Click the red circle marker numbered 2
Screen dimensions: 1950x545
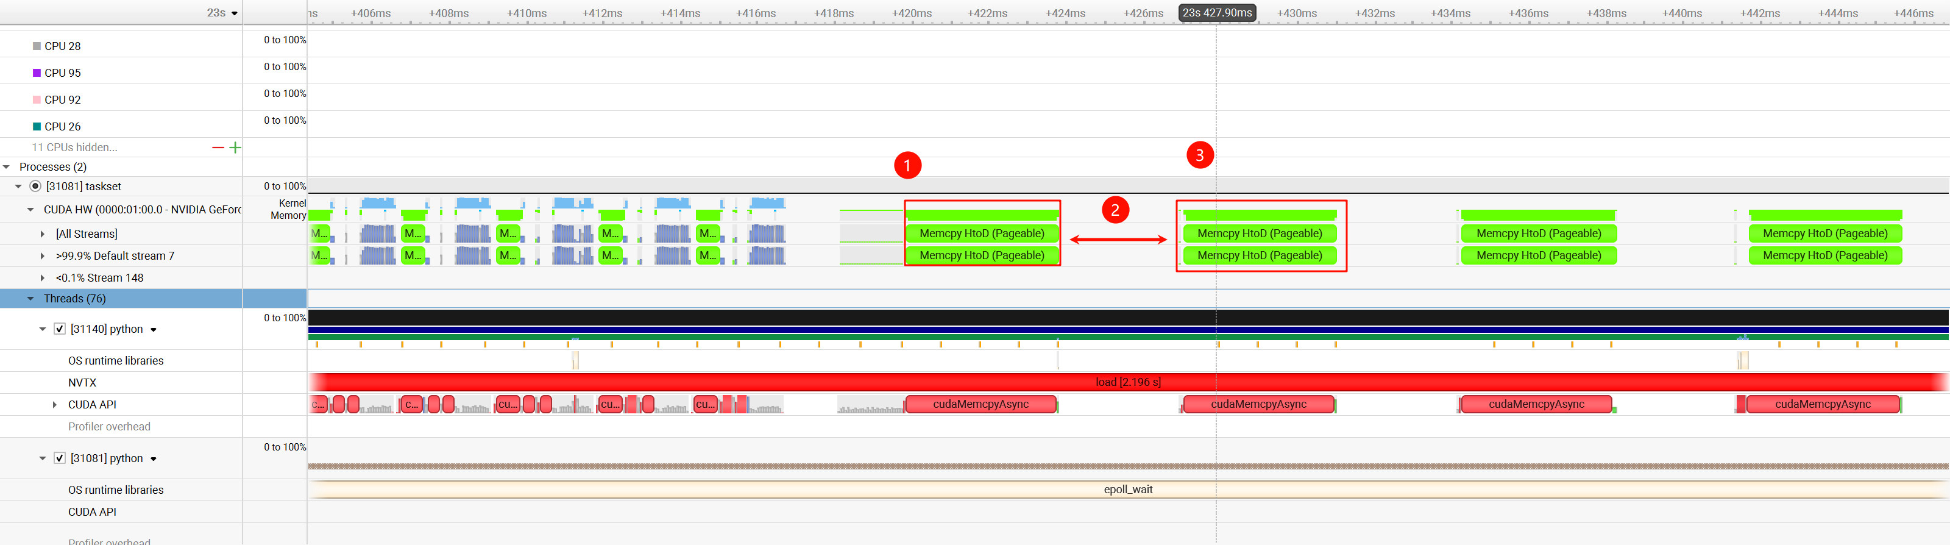1115,210
